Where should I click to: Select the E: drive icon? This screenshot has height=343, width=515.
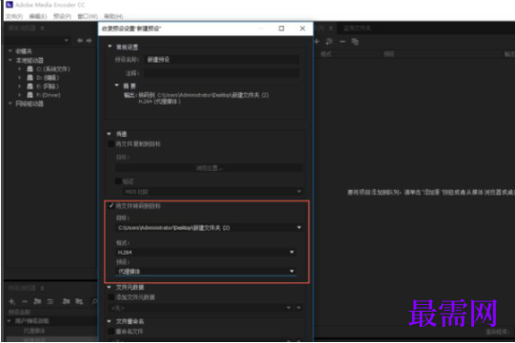tap(30, 86)
